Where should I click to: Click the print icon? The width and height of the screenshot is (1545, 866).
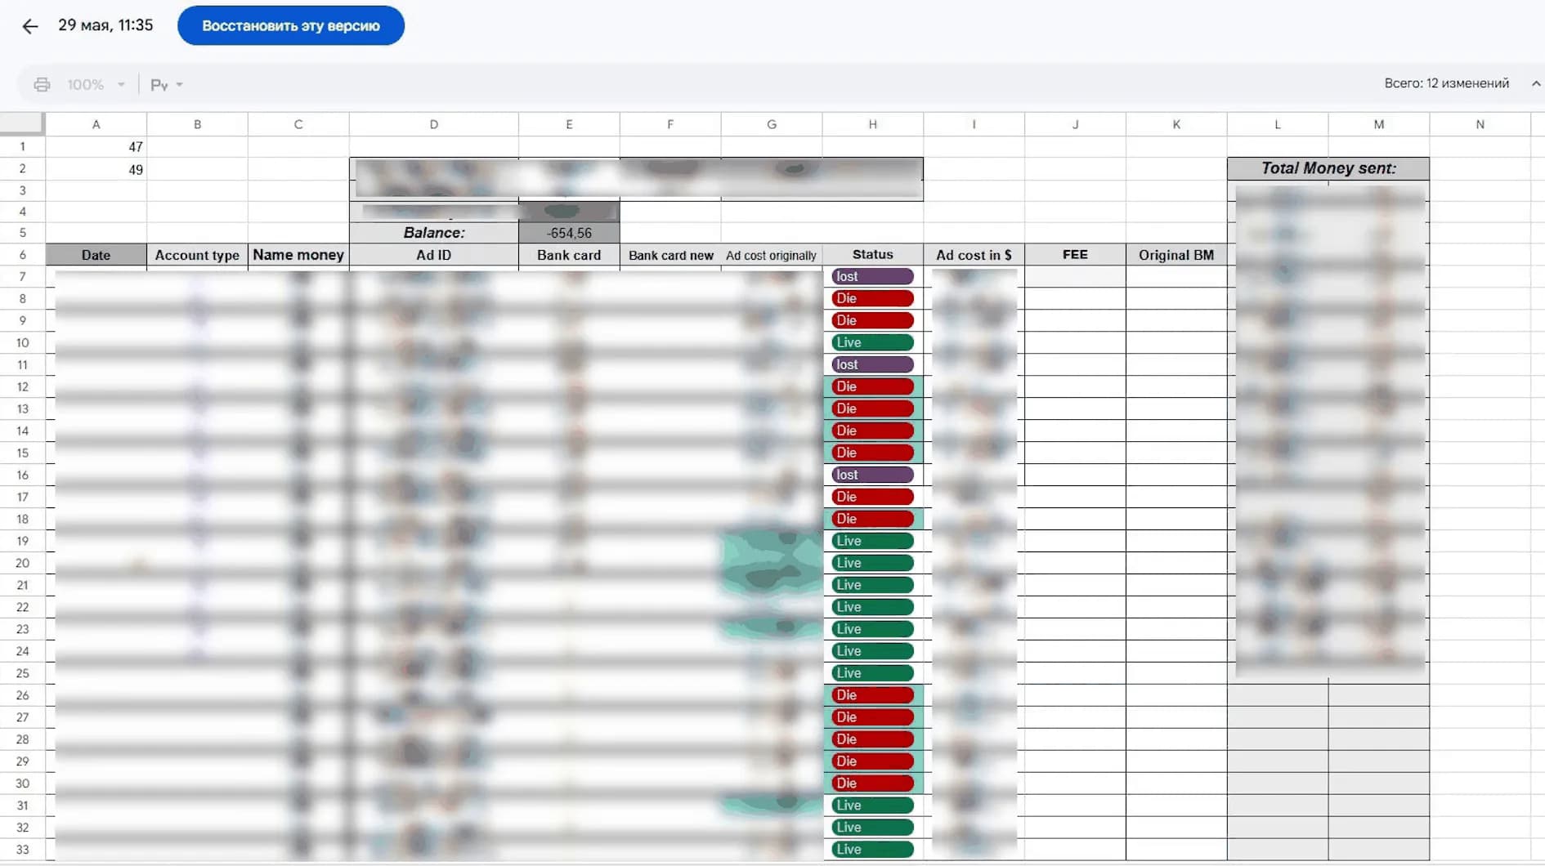point(42,84)
